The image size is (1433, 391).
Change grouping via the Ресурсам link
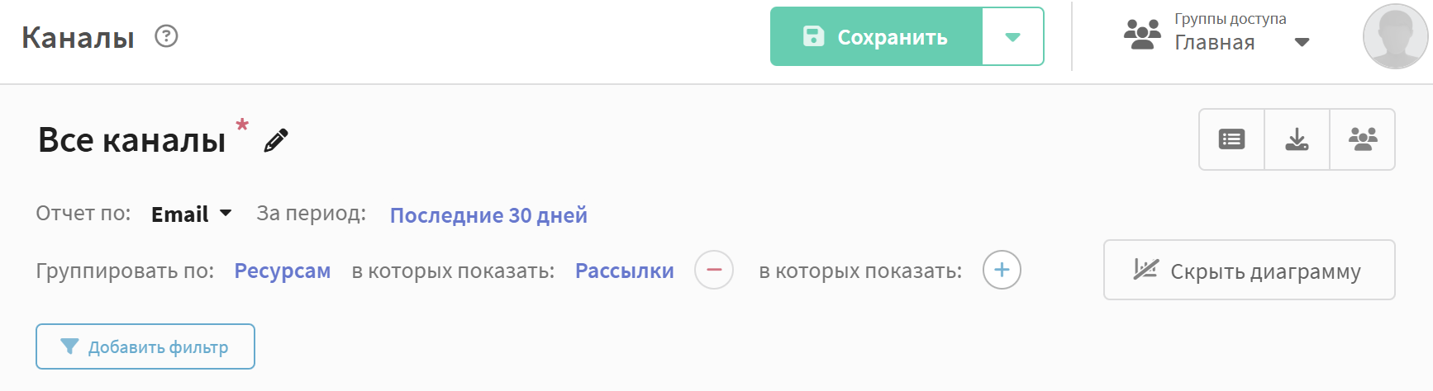(283, 271)
